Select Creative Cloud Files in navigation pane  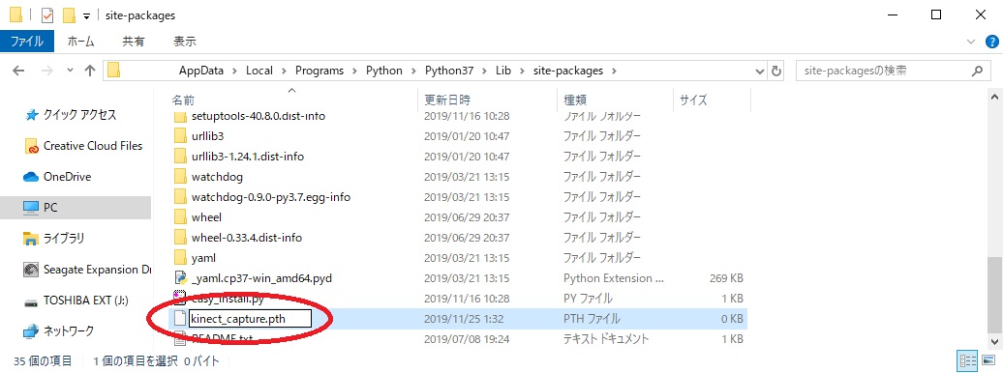tap(93, 146)
